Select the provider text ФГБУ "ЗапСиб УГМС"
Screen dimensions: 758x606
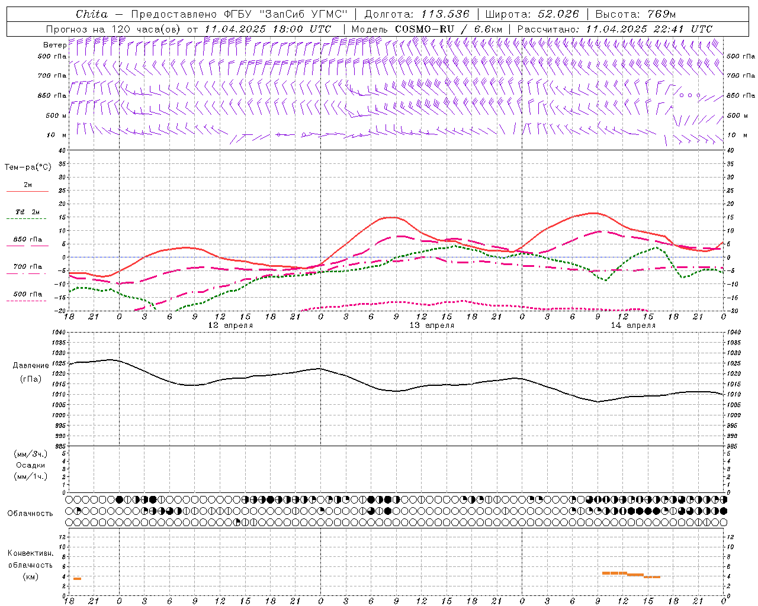(x=286, y=14)
